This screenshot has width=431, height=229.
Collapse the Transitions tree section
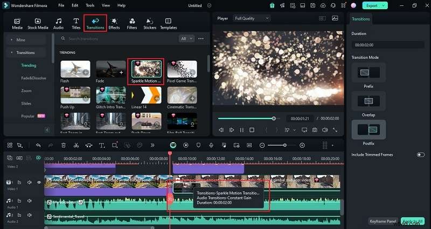(11, 52)
